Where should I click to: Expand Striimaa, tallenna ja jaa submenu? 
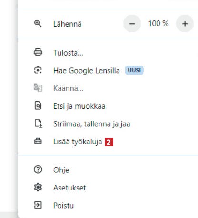[108, 123]
